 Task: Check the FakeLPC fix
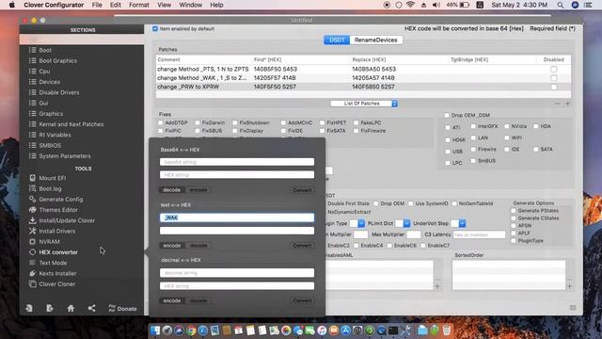click(356, 123)
